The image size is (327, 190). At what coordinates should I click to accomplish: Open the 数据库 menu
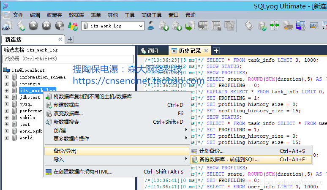[76, 15]
